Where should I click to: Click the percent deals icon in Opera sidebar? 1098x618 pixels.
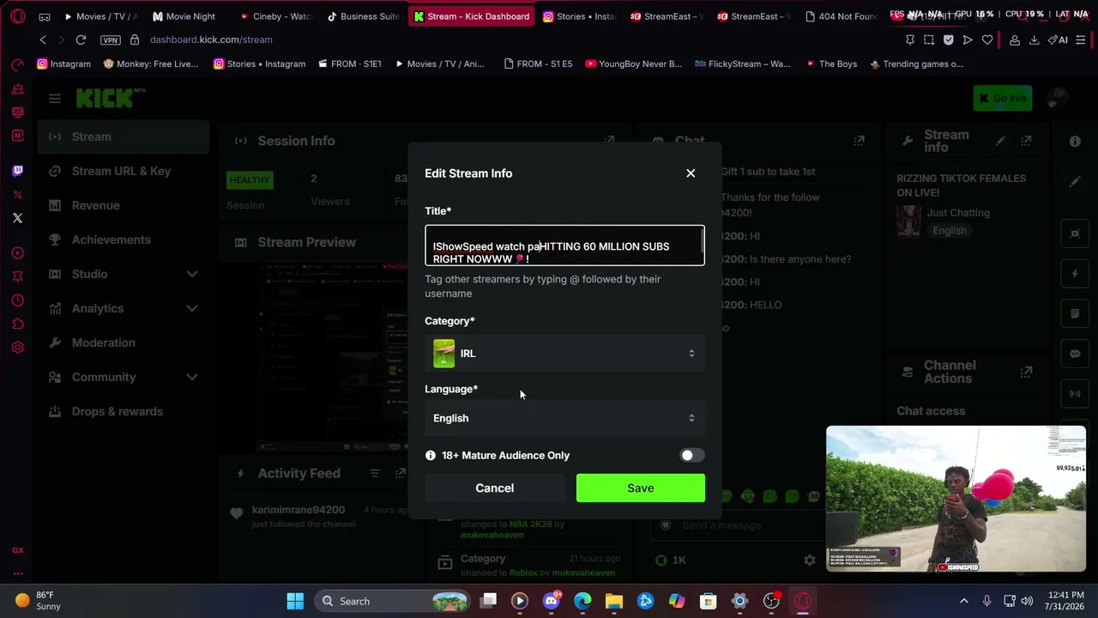tap(17, 195)
